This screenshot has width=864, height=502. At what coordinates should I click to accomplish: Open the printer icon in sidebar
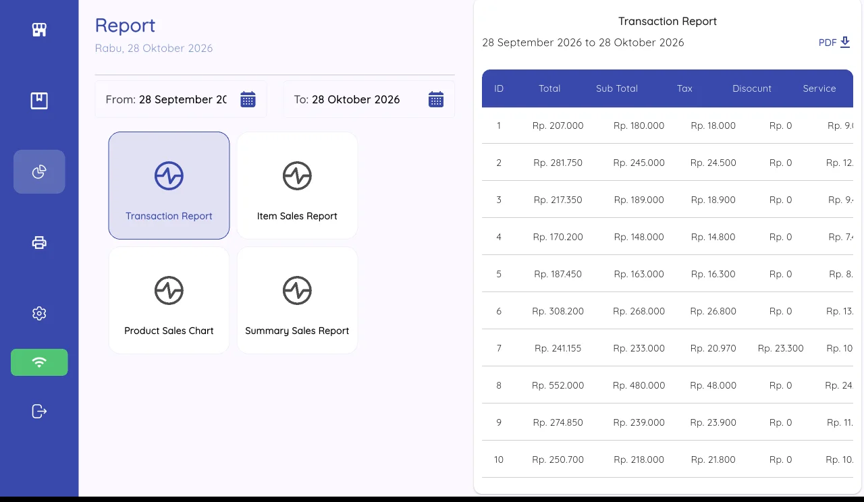click(x=39, y=242)
